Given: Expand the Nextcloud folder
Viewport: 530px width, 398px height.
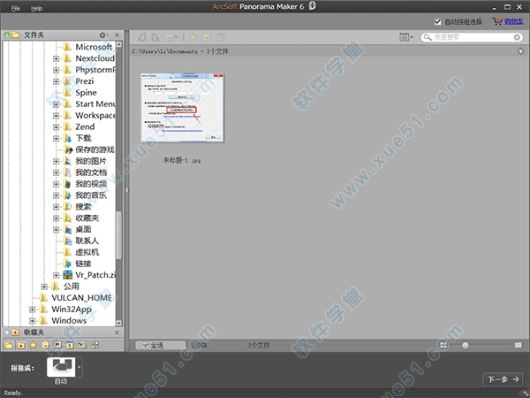Looking at the screenshot, I should click(57, 58).
